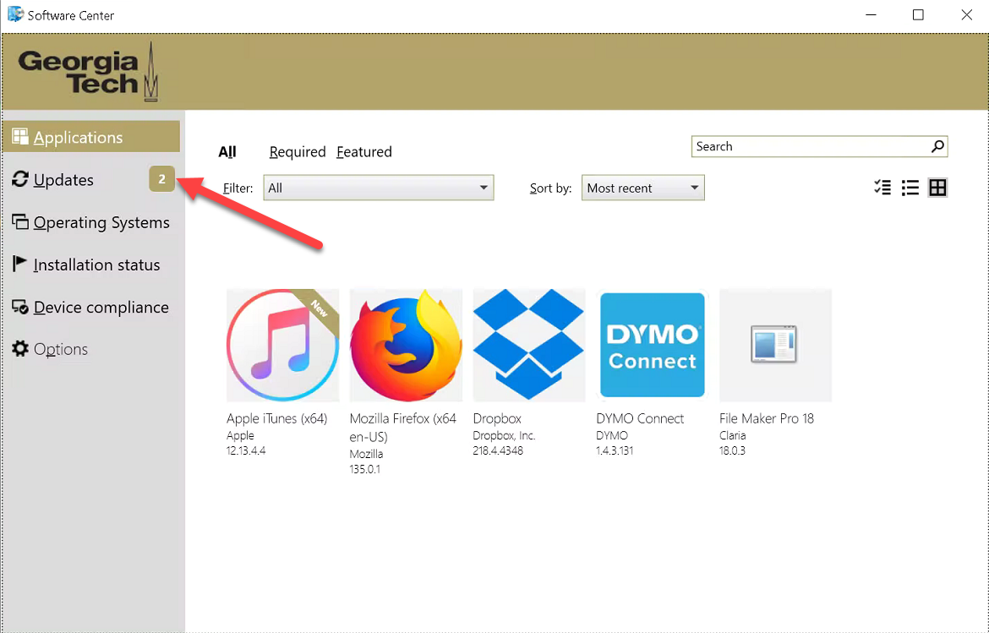Click File Maker version 18.0.3 text
Viewport: 989px width, 633px height.
tap(732, 450)
